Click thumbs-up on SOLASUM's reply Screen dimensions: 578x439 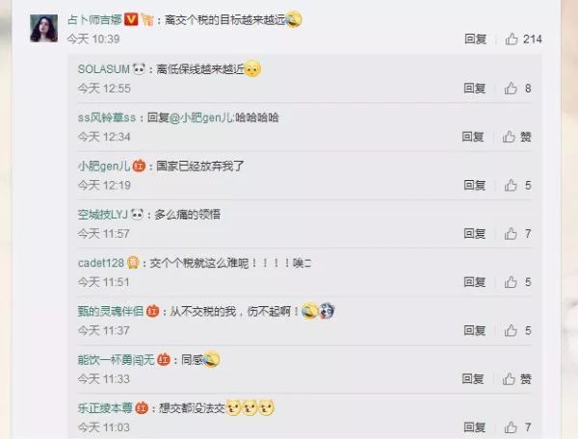(511, 88)
